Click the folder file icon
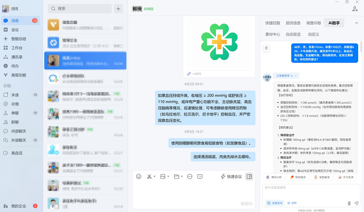 point(176,176)
